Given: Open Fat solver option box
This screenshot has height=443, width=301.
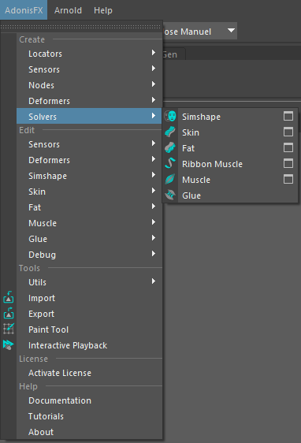Looking at the screenshot, I should coord(288,147).
